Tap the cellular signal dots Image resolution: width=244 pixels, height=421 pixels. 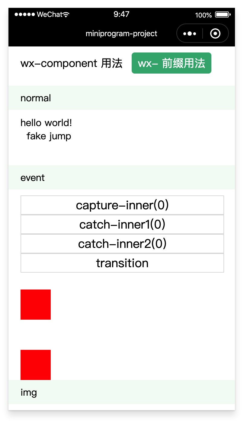pos(25,14)
